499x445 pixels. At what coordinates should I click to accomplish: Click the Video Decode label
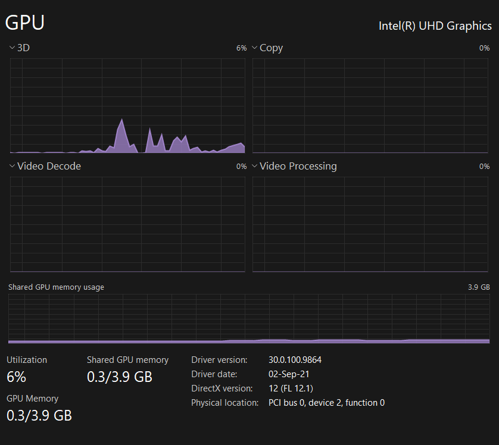click(49, 166)
